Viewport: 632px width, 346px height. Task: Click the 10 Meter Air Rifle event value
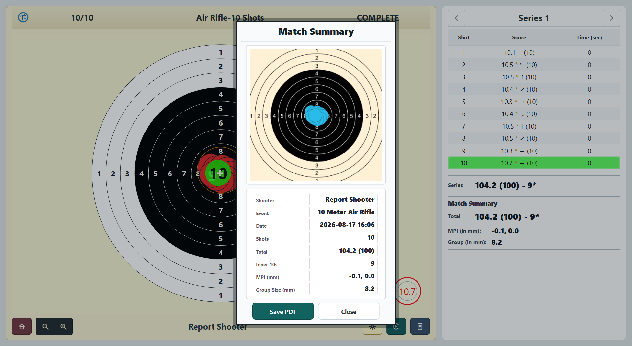(346, 212)
